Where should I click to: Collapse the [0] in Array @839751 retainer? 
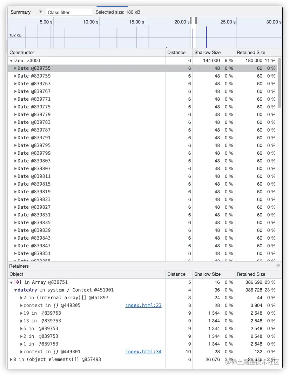11,282
